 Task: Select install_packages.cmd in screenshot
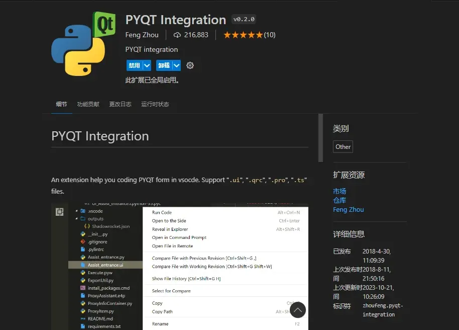[108, 288]
